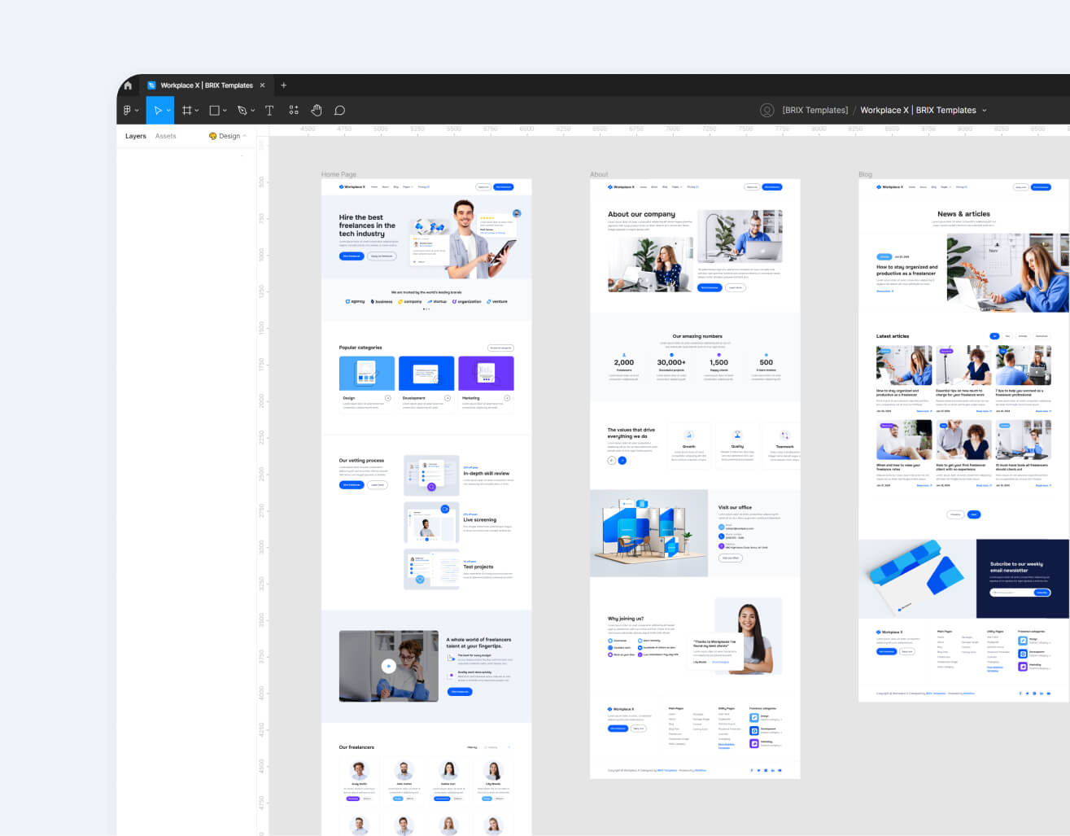The width and height of the screenshot is (1070, 836).
Task: Open the Figma main menu icon
Action: [127, 110]
